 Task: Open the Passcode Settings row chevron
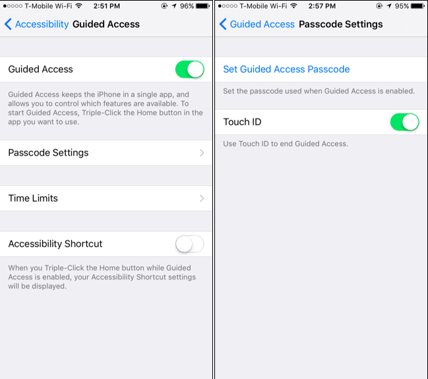(202, 153)
